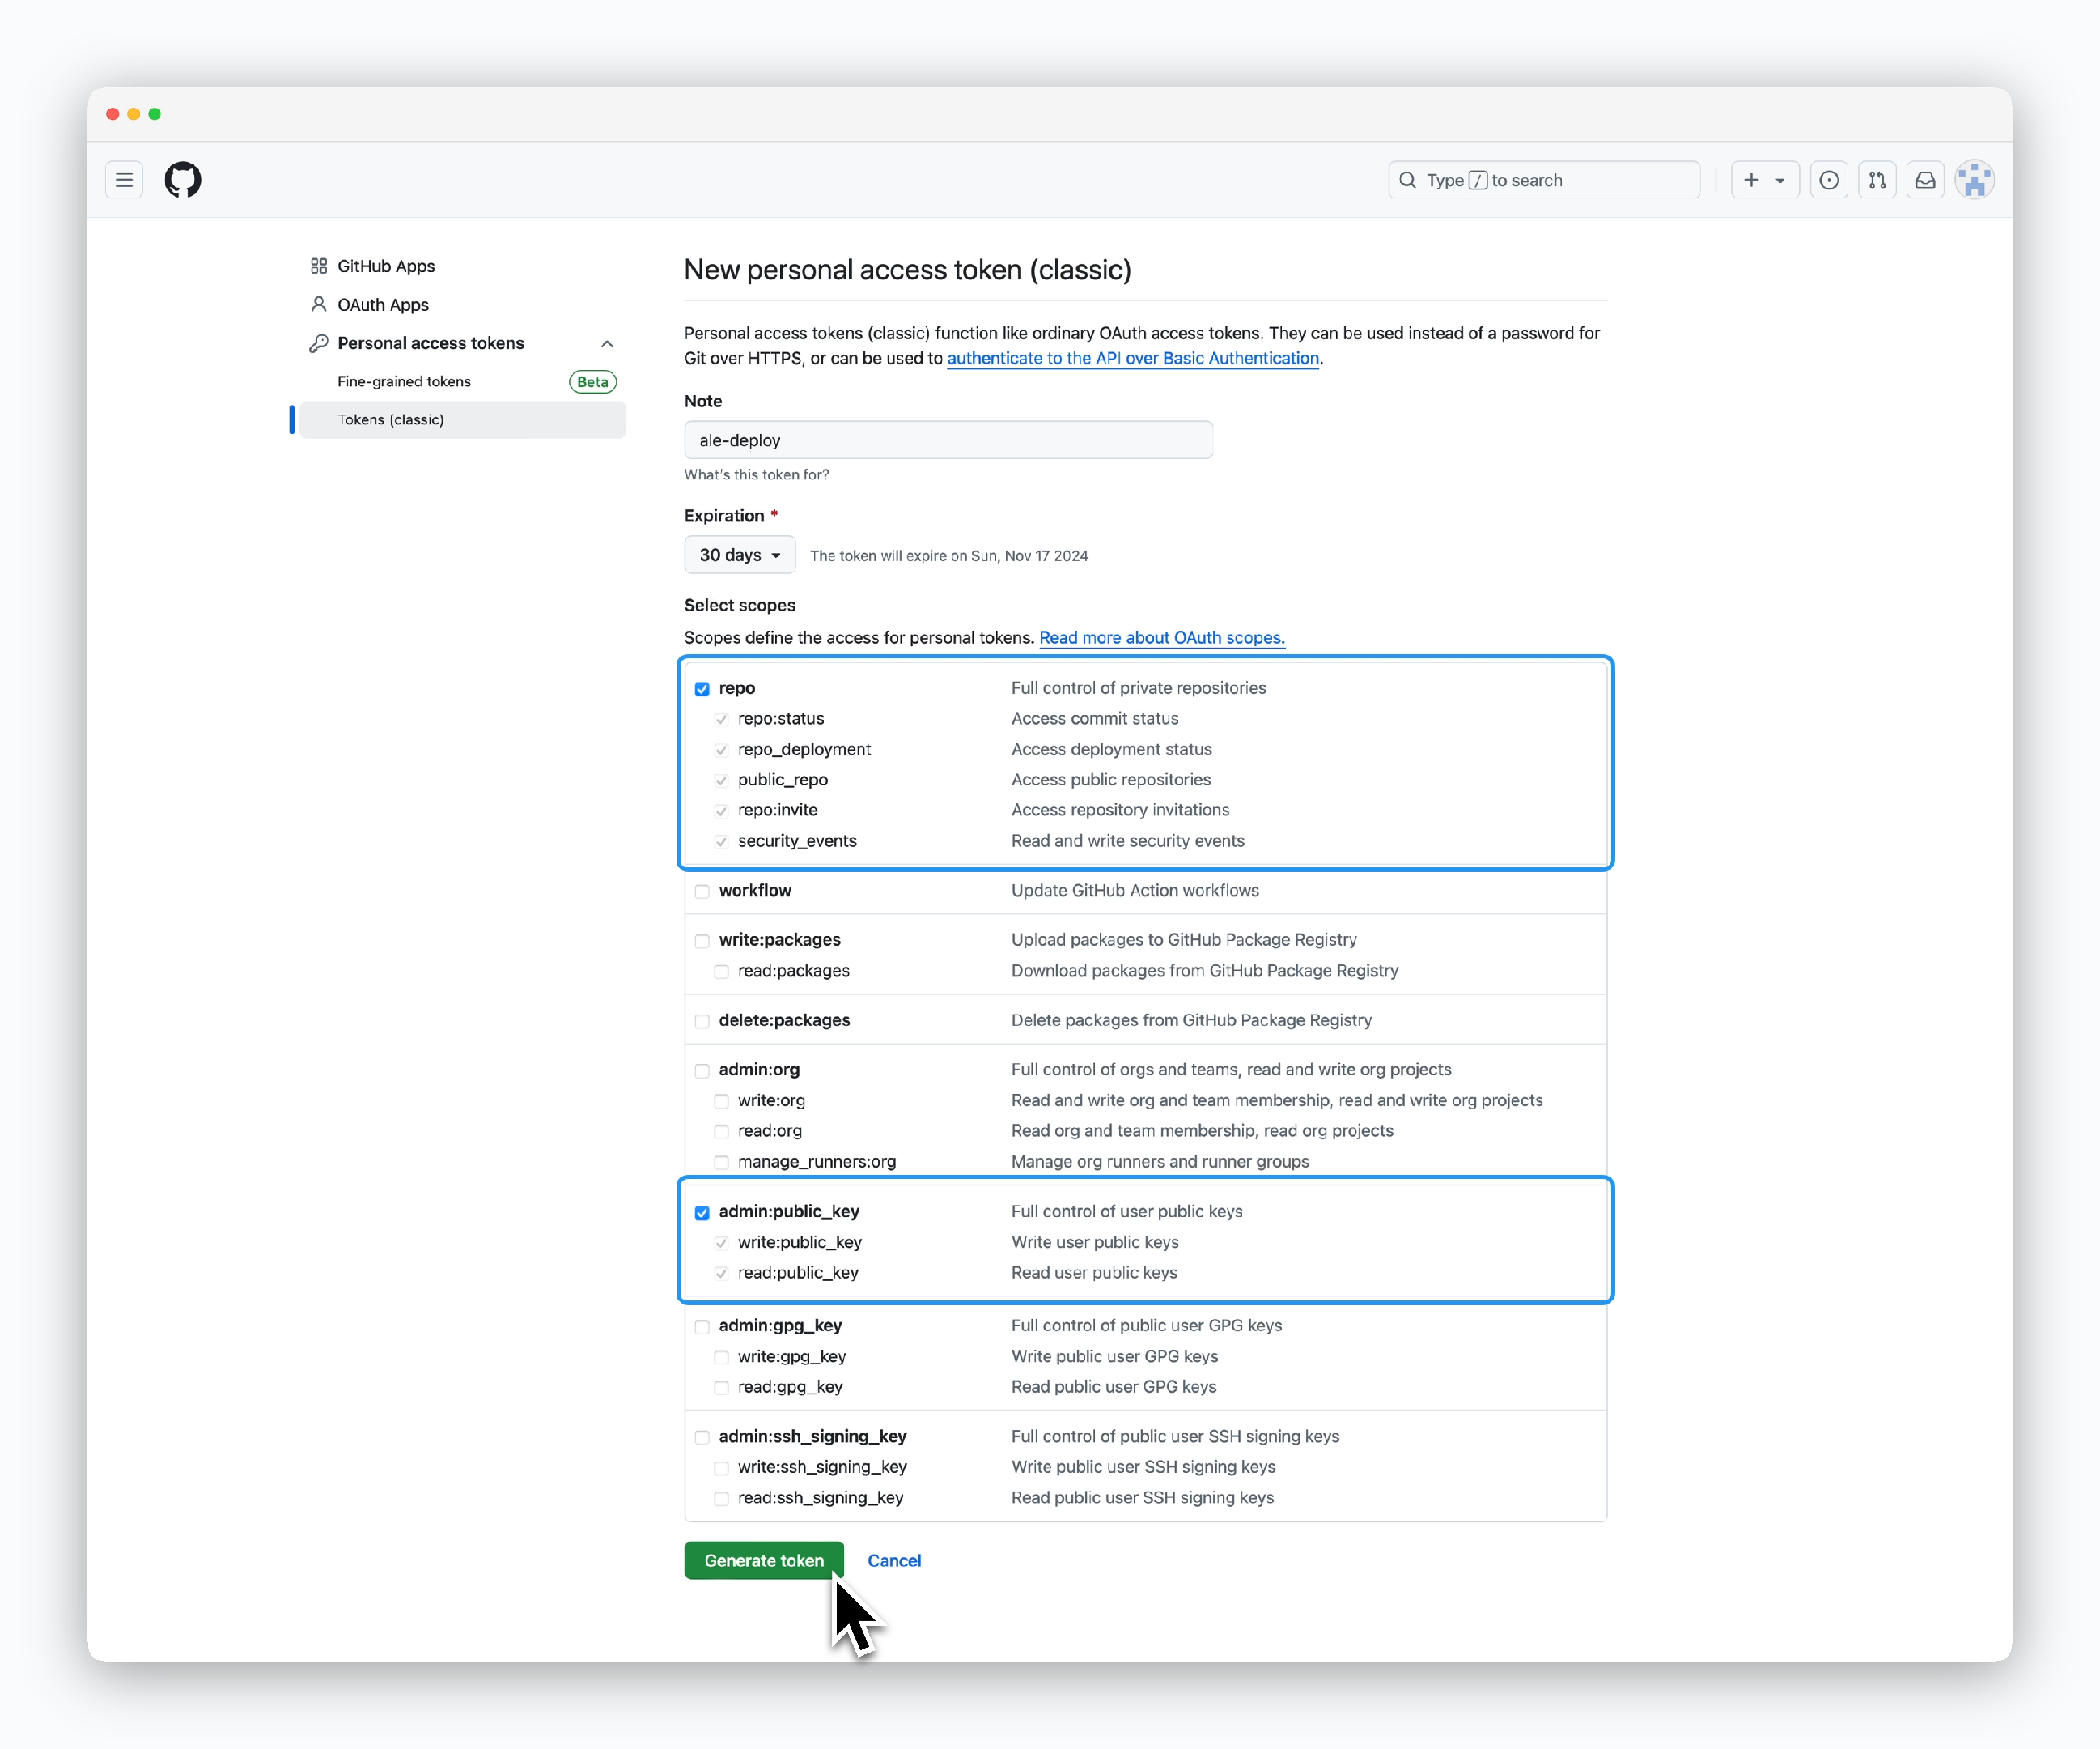Click 'Full control of user public keys' description

(1127, 1211)
